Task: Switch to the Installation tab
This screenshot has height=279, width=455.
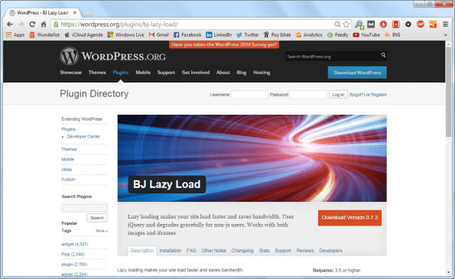Action: tap(171, 251)
